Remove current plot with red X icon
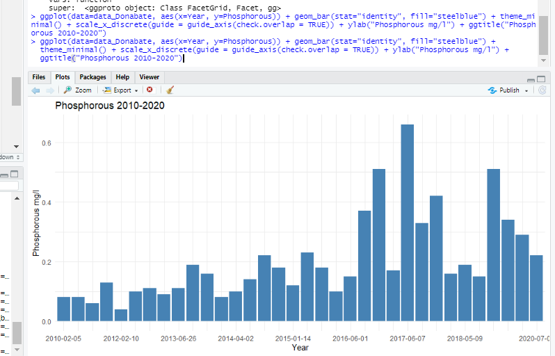Viewport: 555px width, 356px height. [150, 90]
